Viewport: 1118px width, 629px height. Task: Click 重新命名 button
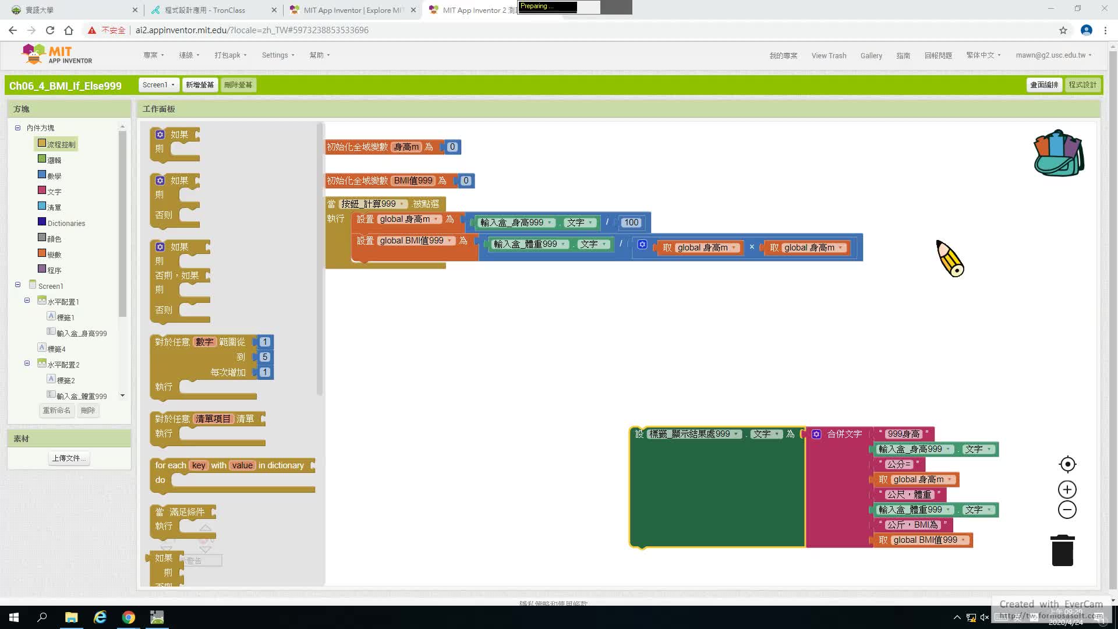click(x=56, y=411)
